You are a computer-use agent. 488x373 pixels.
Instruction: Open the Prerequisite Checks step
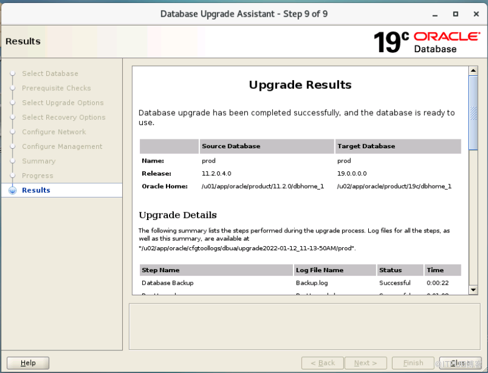click(56, 88)
